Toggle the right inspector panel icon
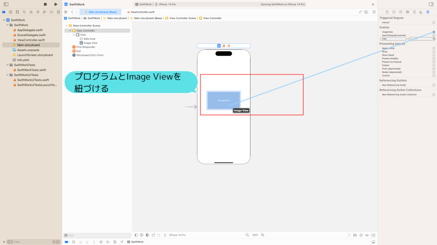Viewport: 437px width, 245px height. coord(431,4)
